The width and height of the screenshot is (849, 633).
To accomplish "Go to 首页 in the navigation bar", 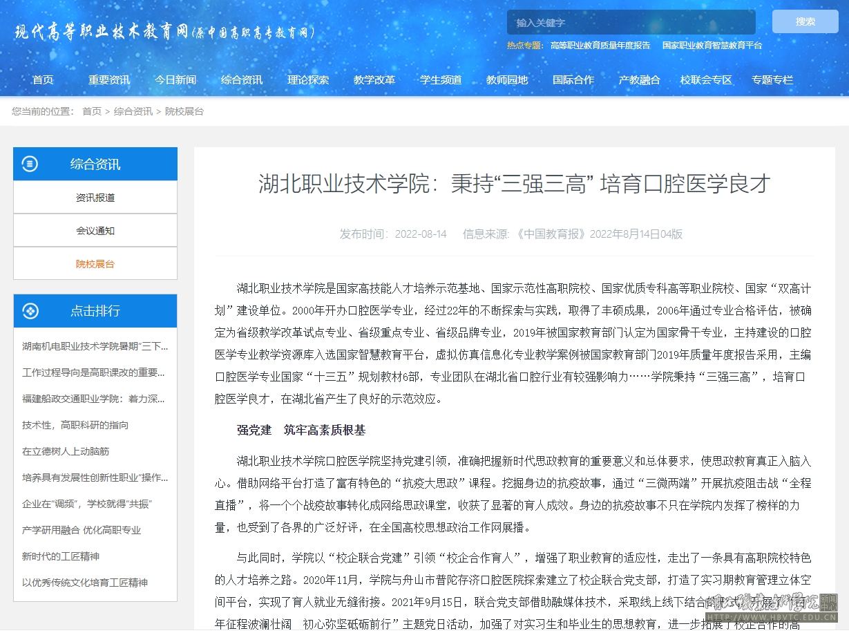I will 43,79.
